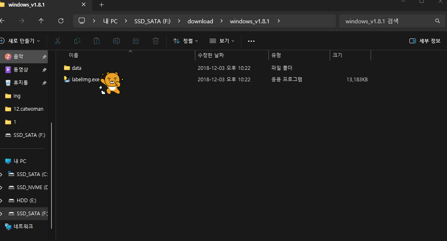Viewport: 447px width, 241px height.
Task: Open 12.catwoman folder in sidebar
Action: click(24, 109)
